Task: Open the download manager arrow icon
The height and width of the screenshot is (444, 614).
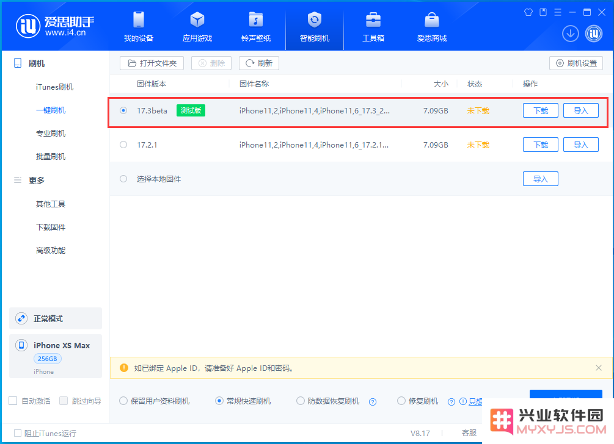Action: click(571, 34)
